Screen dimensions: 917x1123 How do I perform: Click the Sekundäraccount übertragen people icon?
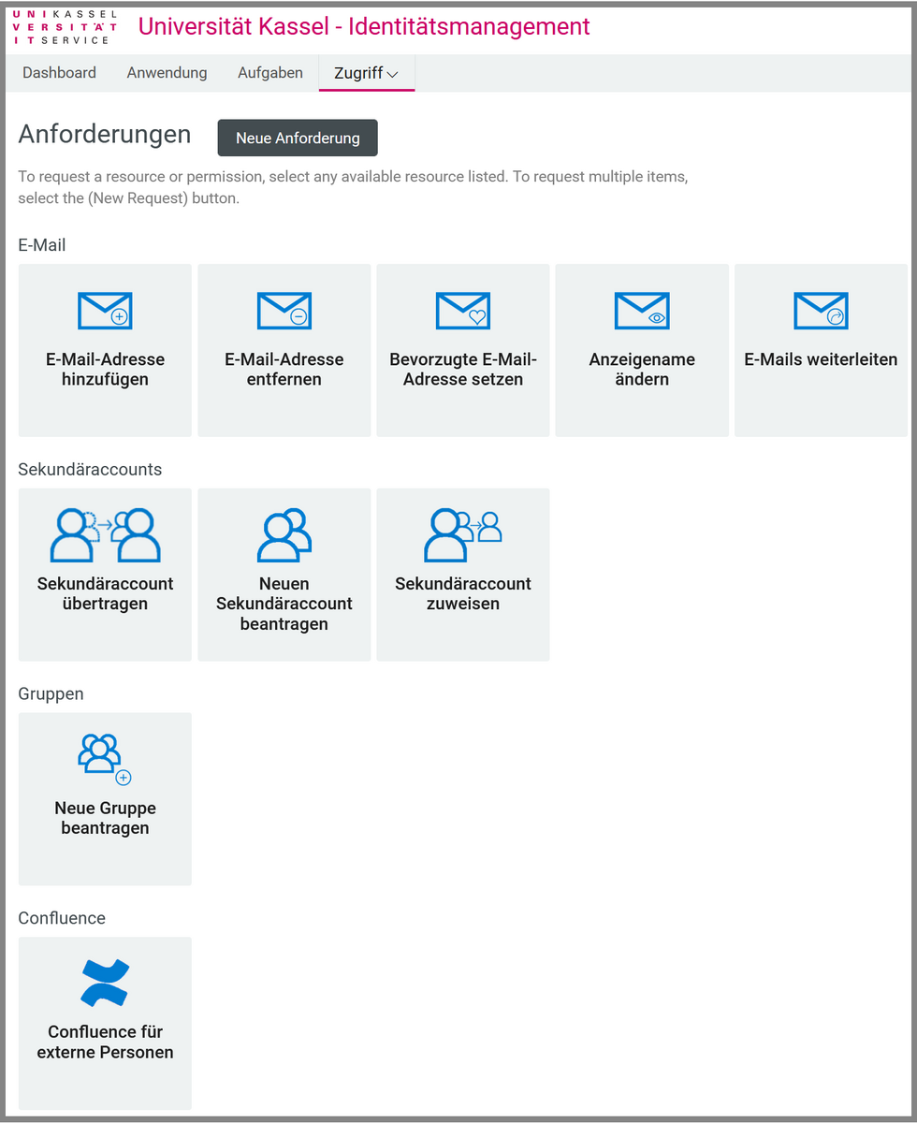(105, 535)
